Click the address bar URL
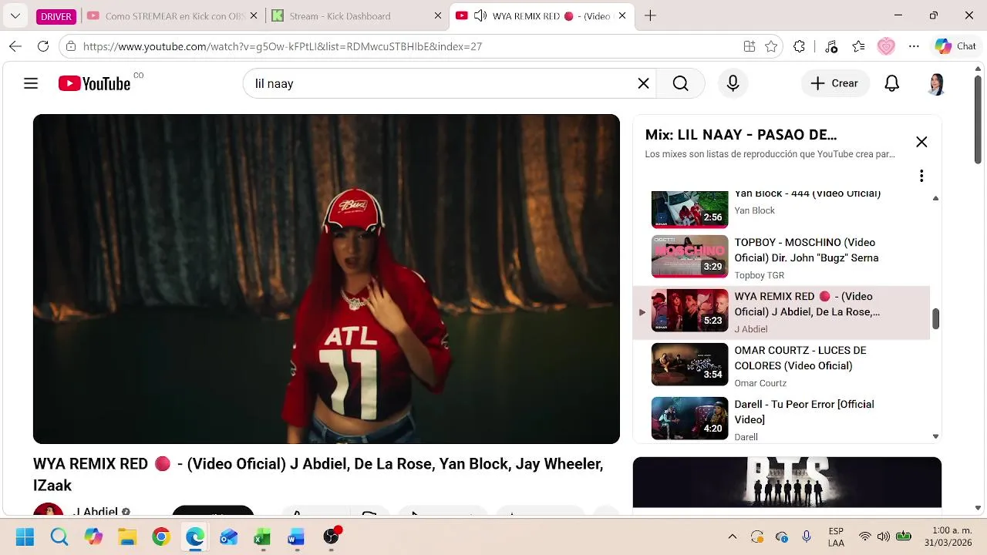The width and height of the screenshot is (987, 555). click(x=282, y=46)
